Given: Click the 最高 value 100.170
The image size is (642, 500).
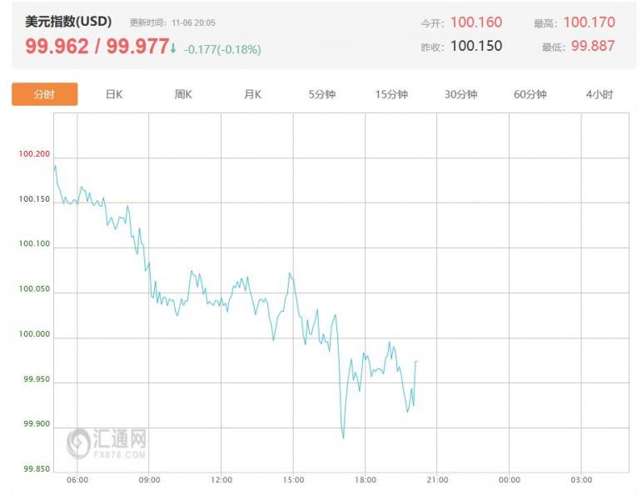Looking at the screenshot, I should coord(589,22).
